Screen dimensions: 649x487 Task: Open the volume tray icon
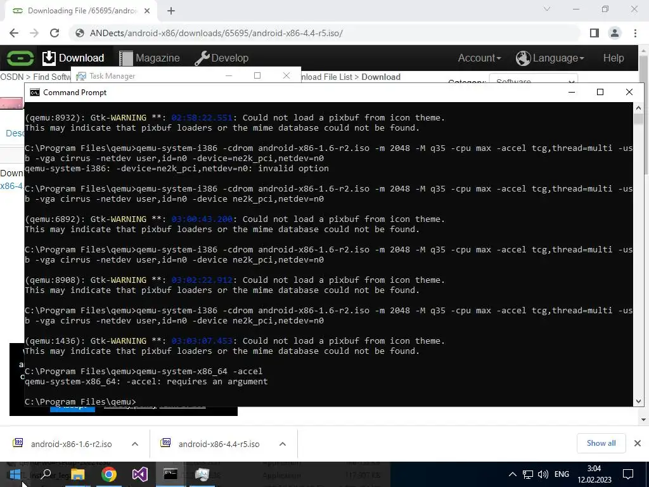(x=543, y=474)
